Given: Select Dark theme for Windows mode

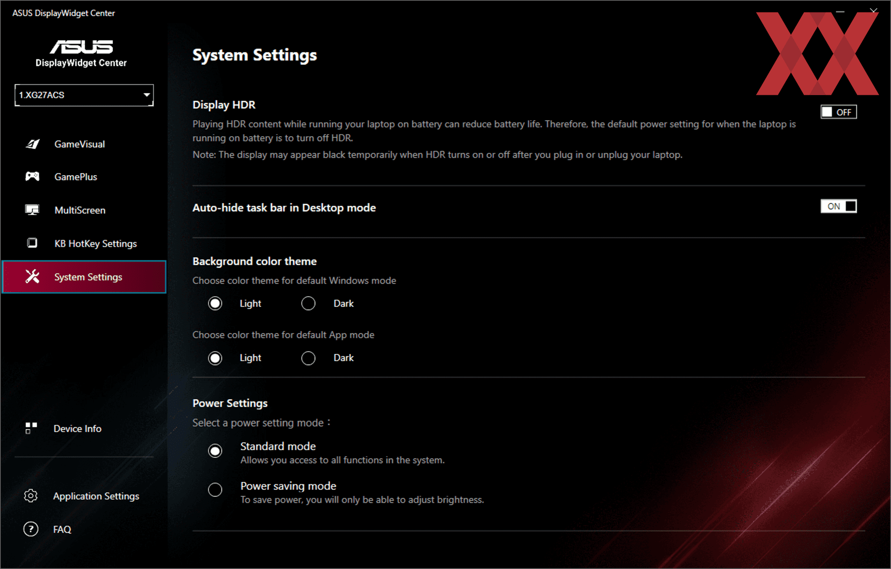Looking at the screenshot, I should (308, 303).
